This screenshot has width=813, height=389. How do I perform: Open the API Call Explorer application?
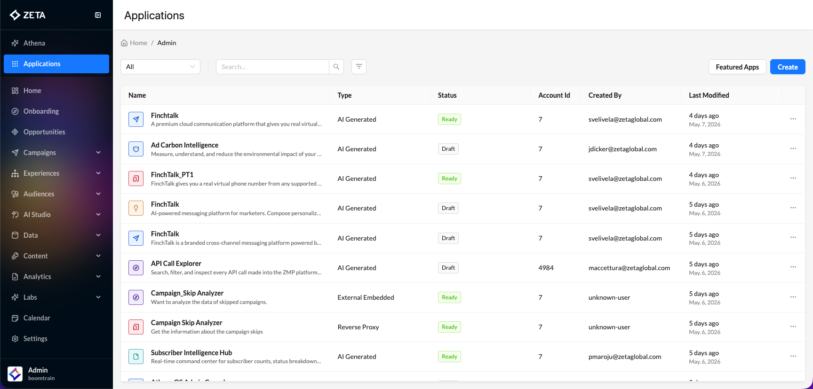pos(176,264)
